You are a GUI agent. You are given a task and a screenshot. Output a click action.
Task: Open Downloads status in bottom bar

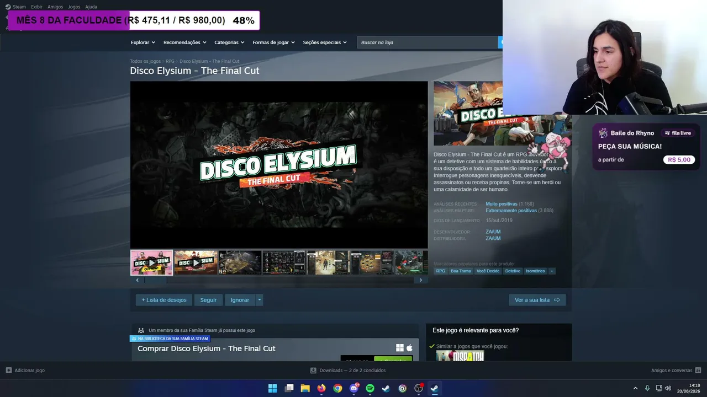point(348,371)
